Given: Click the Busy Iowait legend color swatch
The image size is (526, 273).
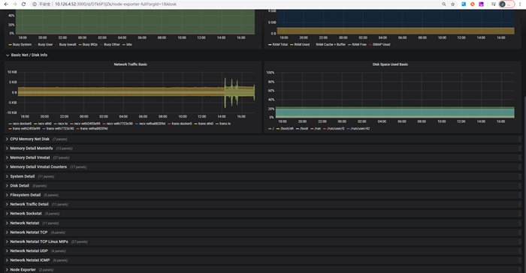Looking at the screenshot, I should pos(57,44).
